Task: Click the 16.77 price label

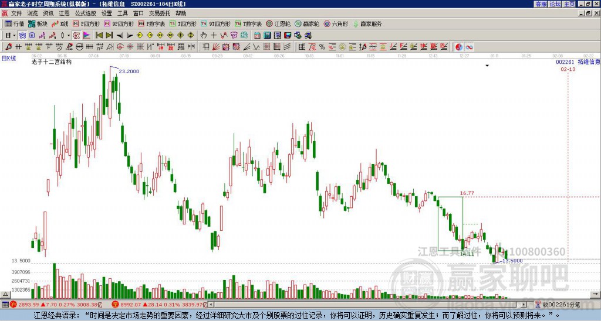Action: 467,193
